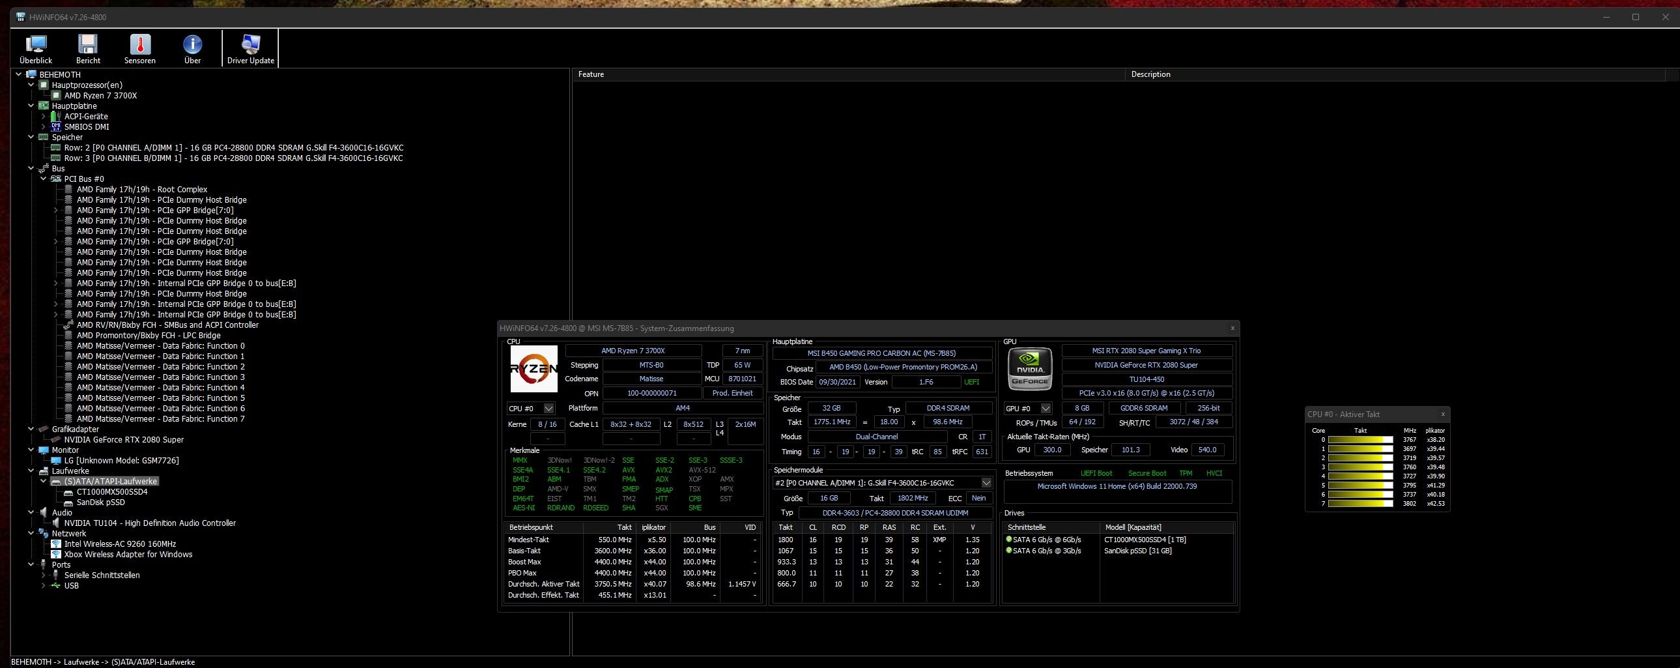Collapse the BEHEMOTH root node
Viewport: 1680px width, 668px height.
tap(18, 74)
